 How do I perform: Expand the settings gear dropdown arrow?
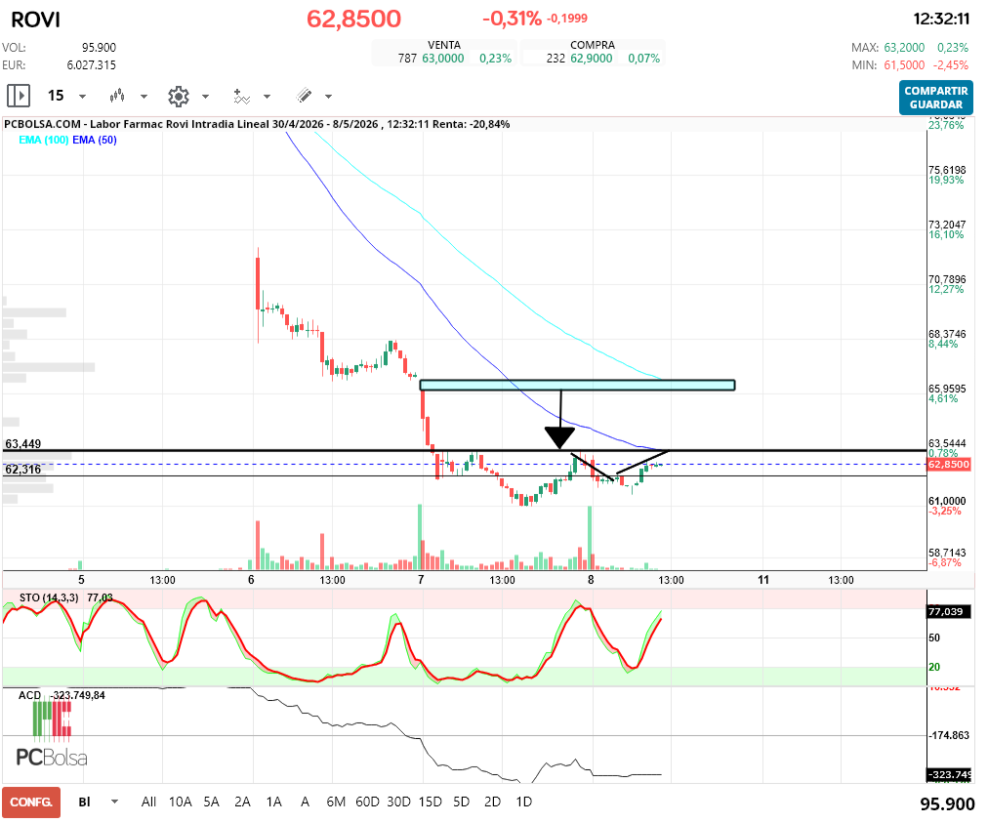pyautogui.click(x=205, y=97)
